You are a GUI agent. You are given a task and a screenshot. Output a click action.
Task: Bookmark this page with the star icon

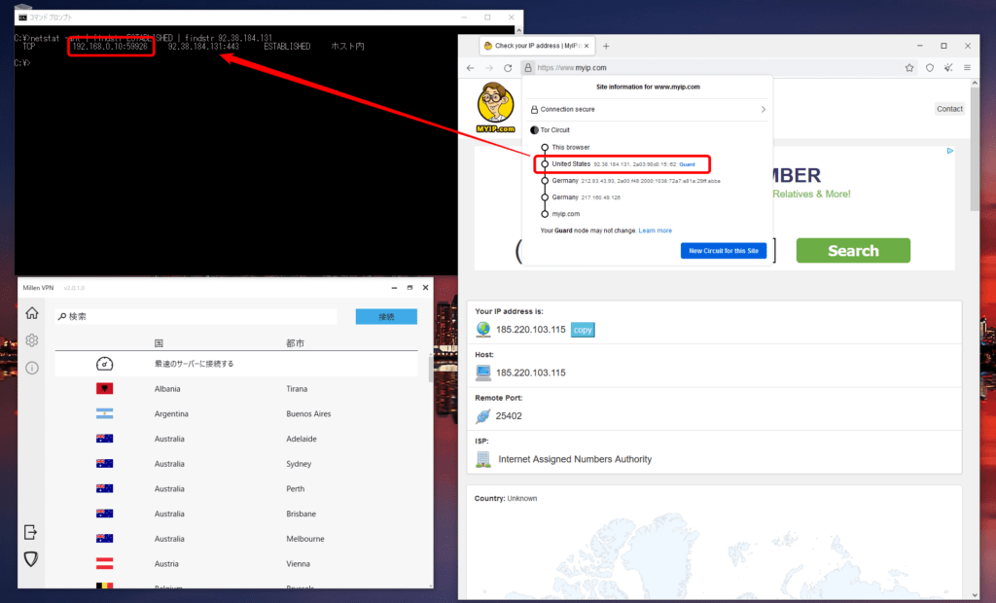click(x=909, y=68)
